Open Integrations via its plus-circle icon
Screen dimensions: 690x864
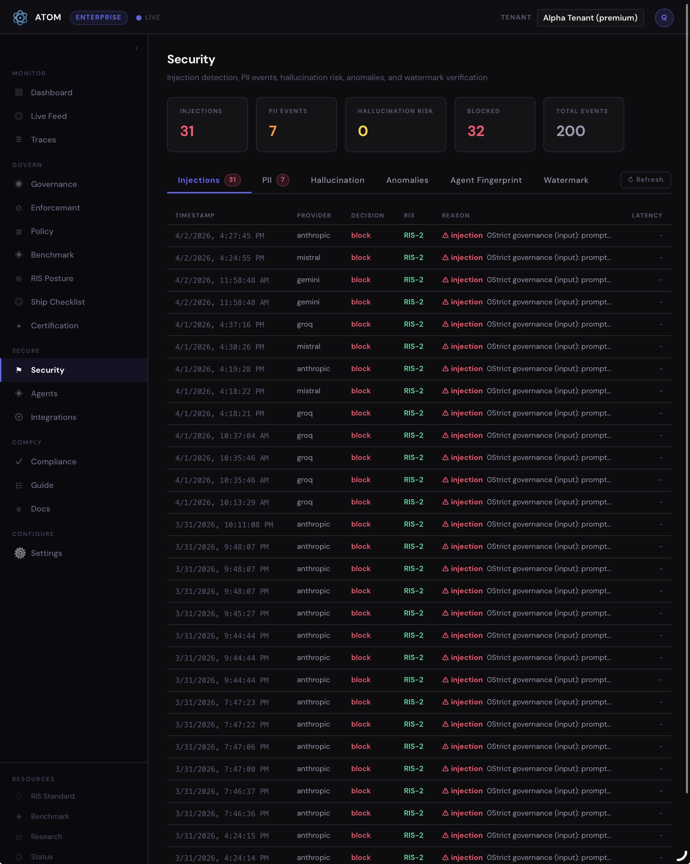pos(19,417)
